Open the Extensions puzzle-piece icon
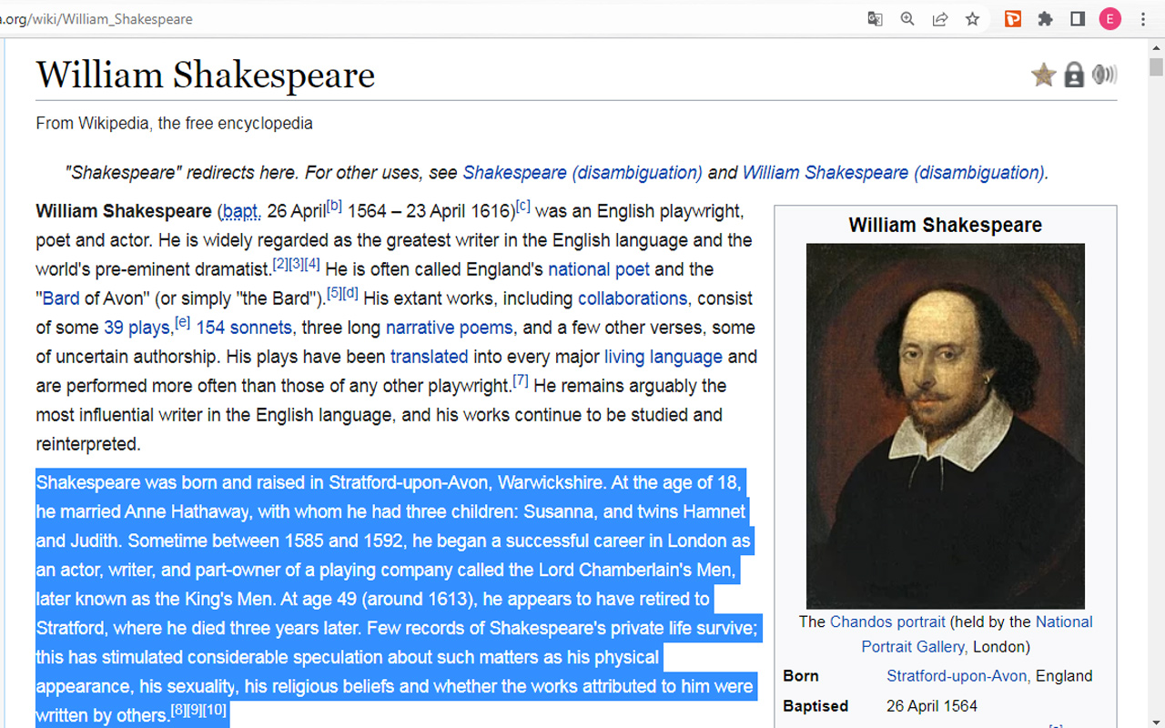Viewport: 1165px width, 728px height. click(x=1045, y=18)
